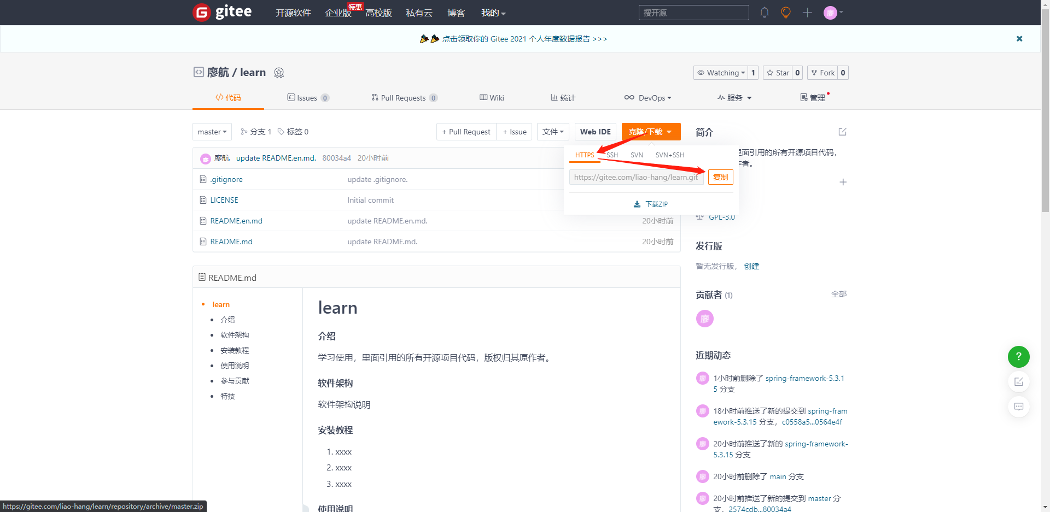Click the floating edit feedback icon

point(1019,382)
